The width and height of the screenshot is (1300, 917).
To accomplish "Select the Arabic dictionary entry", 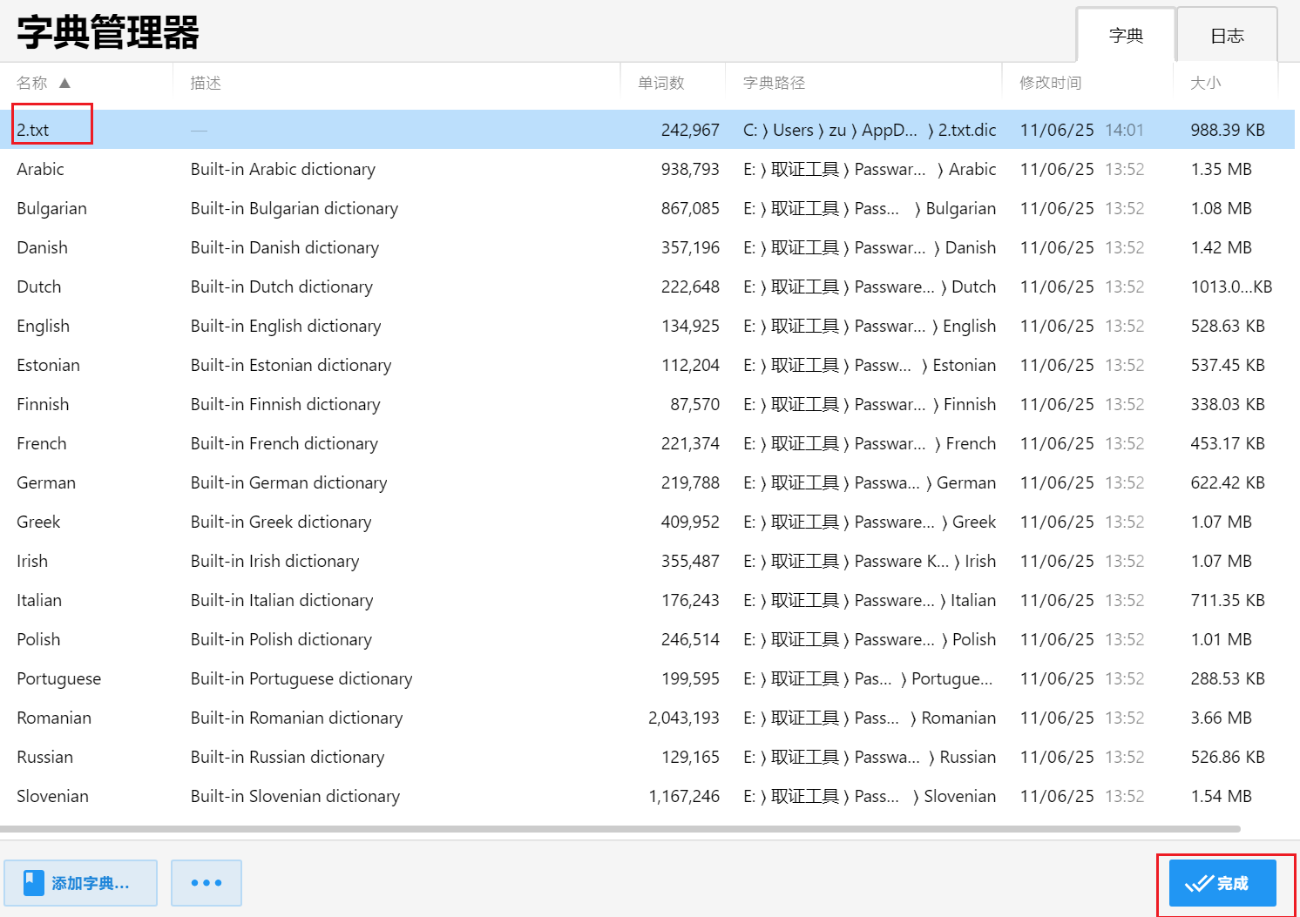I will tap(41, 169).
